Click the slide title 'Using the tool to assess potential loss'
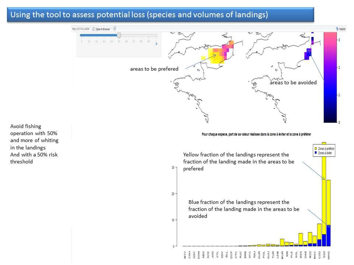354x265 pixels. click(139, 15)
